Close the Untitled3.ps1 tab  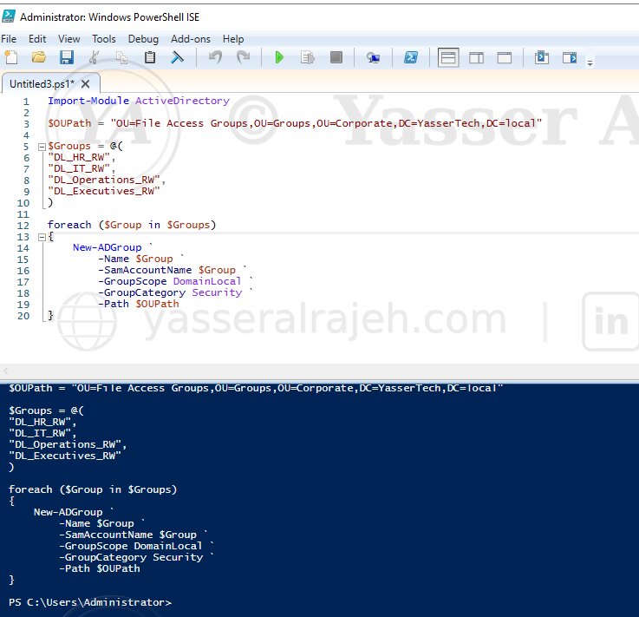pyautogui.click(x=85, y=83)
